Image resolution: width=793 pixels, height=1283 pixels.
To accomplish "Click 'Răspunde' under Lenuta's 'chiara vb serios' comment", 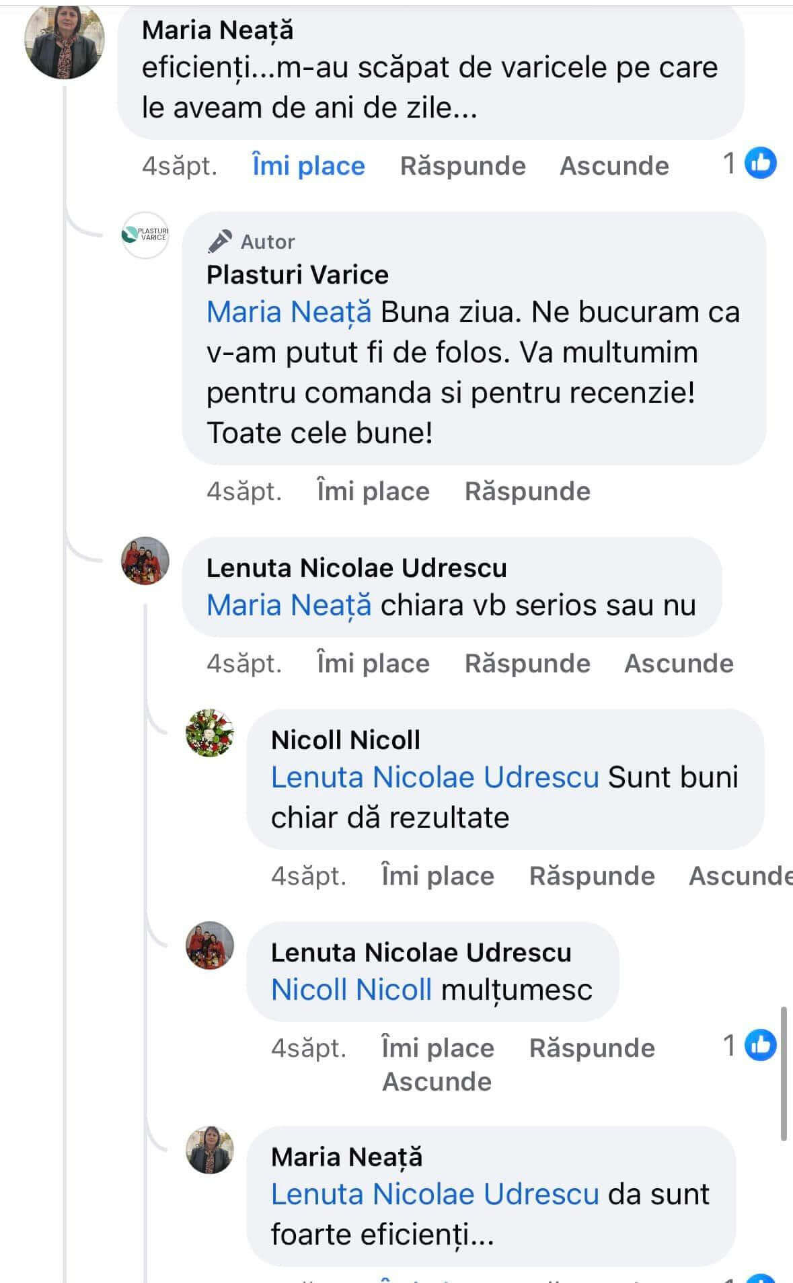I will tap(527, 664).
